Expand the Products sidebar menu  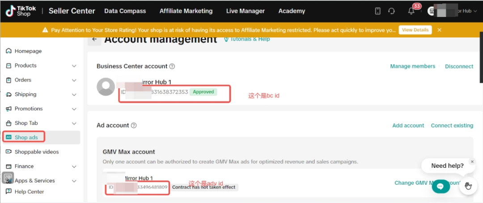coord(74,66)
